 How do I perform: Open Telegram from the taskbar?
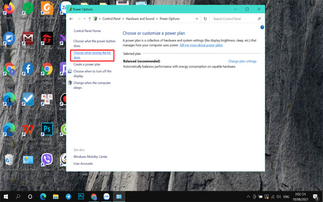pos(68,197)
